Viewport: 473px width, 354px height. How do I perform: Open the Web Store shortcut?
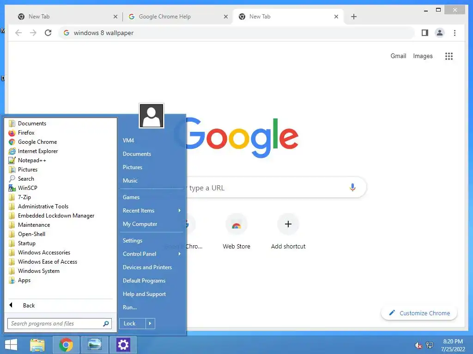[236, 231]
